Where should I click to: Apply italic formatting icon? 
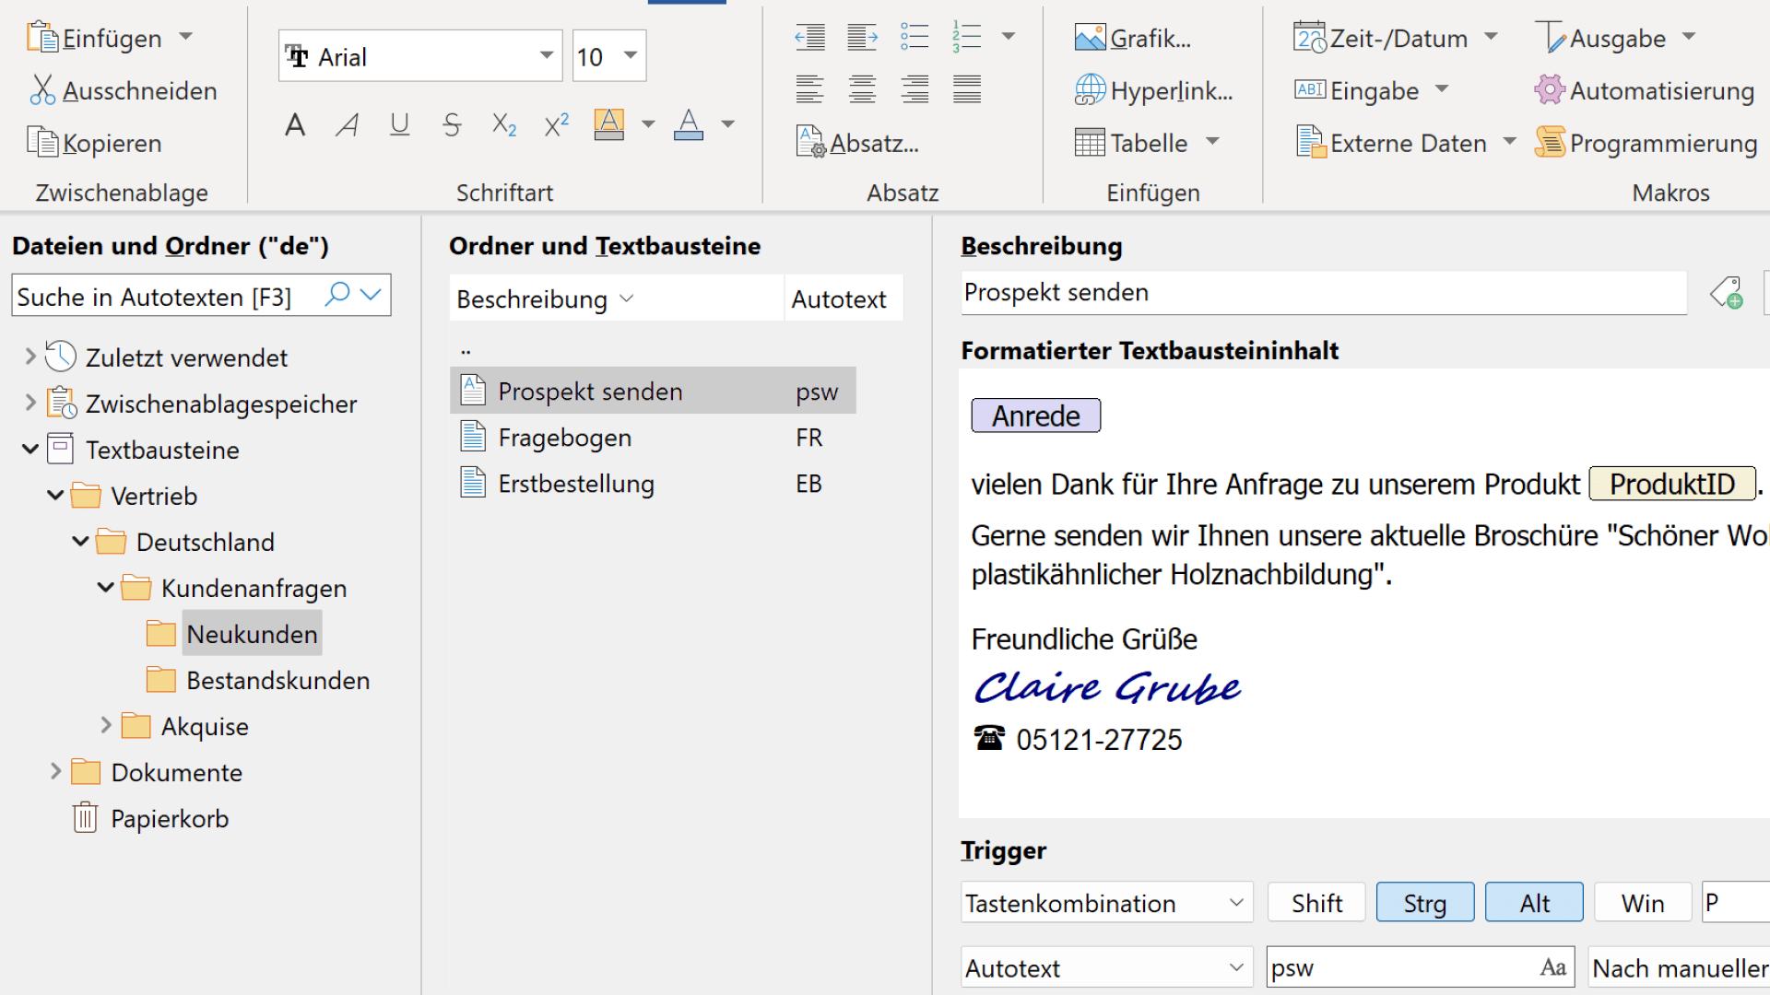click(347, 124)
